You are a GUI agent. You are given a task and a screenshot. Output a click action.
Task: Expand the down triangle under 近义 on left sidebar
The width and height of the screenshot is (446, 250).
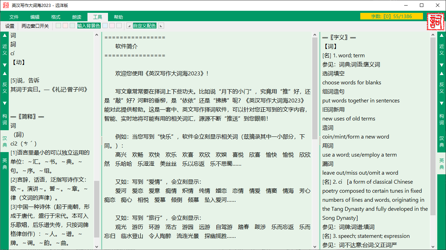pyautogui.click(x=5, y=64)
